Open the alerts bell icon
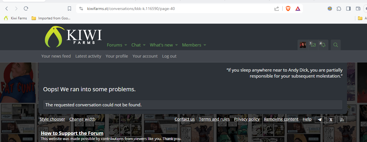367x142 pixels. click(x=323, y=45)
